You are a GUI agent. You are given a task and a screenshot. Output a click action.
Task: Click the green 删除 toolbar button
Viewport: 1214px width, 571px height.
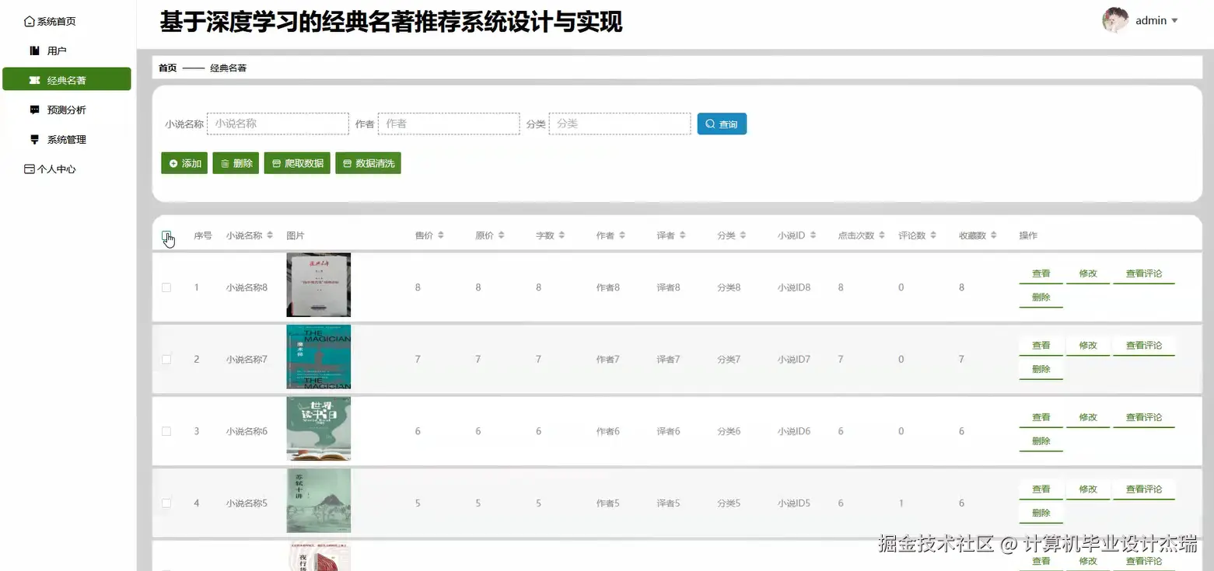236,163
